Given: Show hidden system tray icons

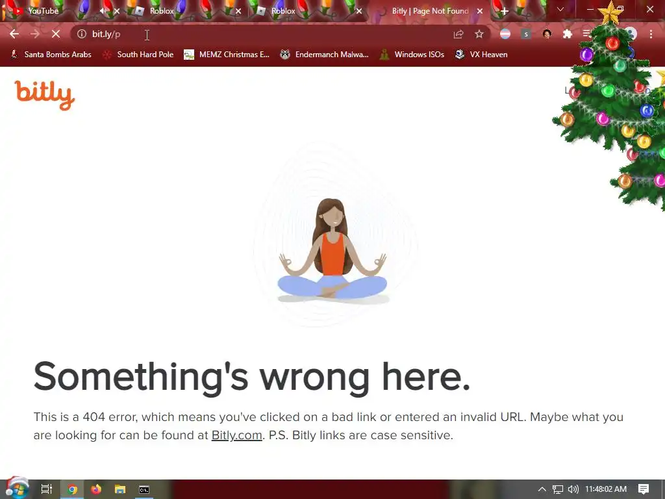Looking at the screenshot, I should pyautogui.click(x=542, y=489).
